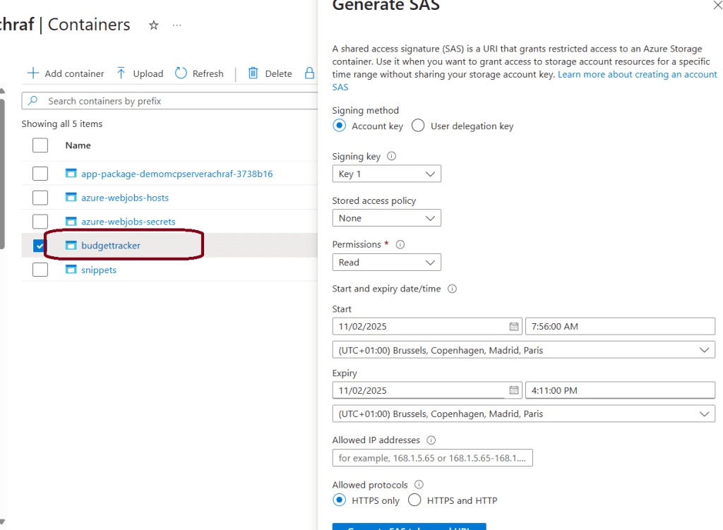Select the User delegation key radio button
The width and height of the screenshot is (723, 530).
pyautogui.click(x=418, y=126)
